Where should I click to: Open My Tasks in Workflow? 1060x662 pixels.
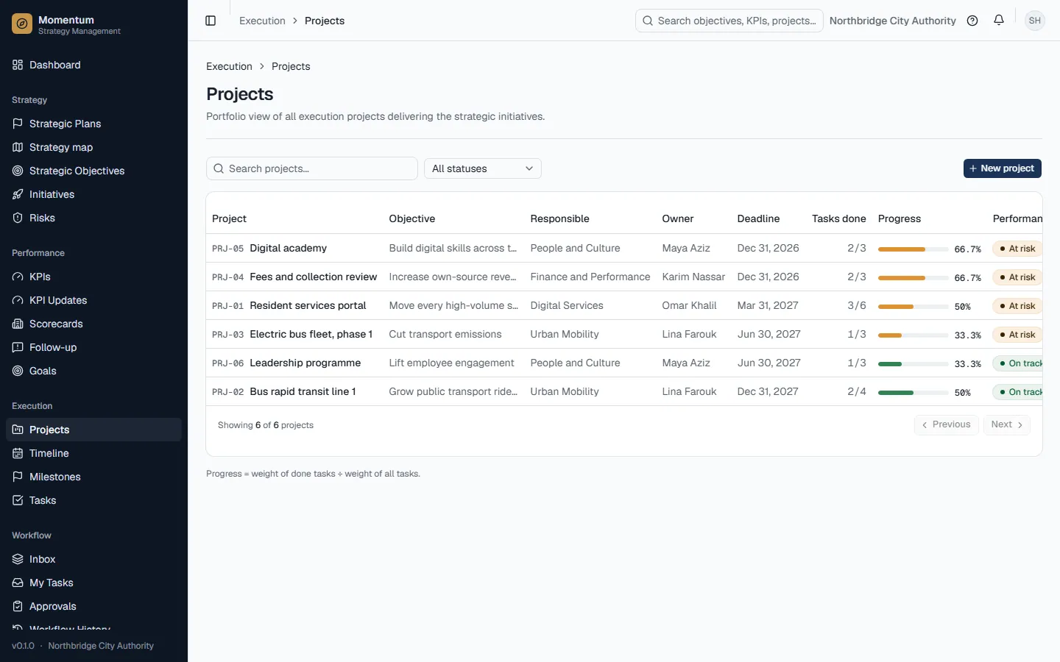tap(93, 583)
